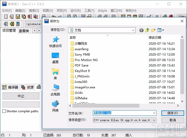187x138 pixels.
Task: Click the Name (名称) column header
Action: [73, 37]
